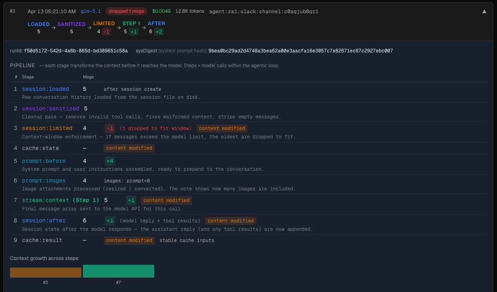Click 'content modified' badge on session:limited row
The height and width of the screenshot is (292, 497).
click(x=222, y=128)
